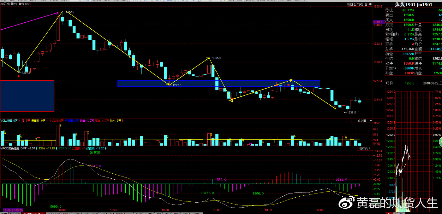Click the 振幅 value 1.57%
The image size is (442, 214).
point(409,39)
